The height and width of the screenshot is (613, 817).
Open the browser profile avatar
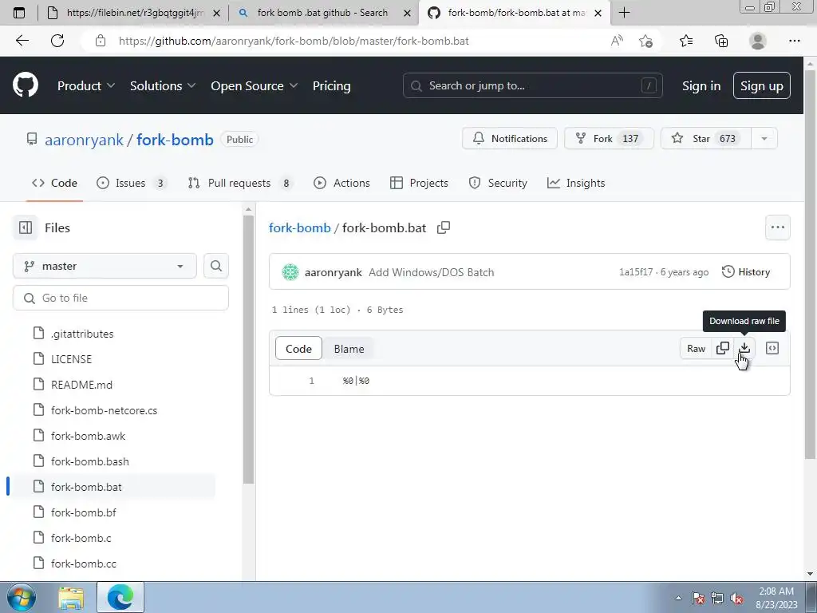(758, 41)
